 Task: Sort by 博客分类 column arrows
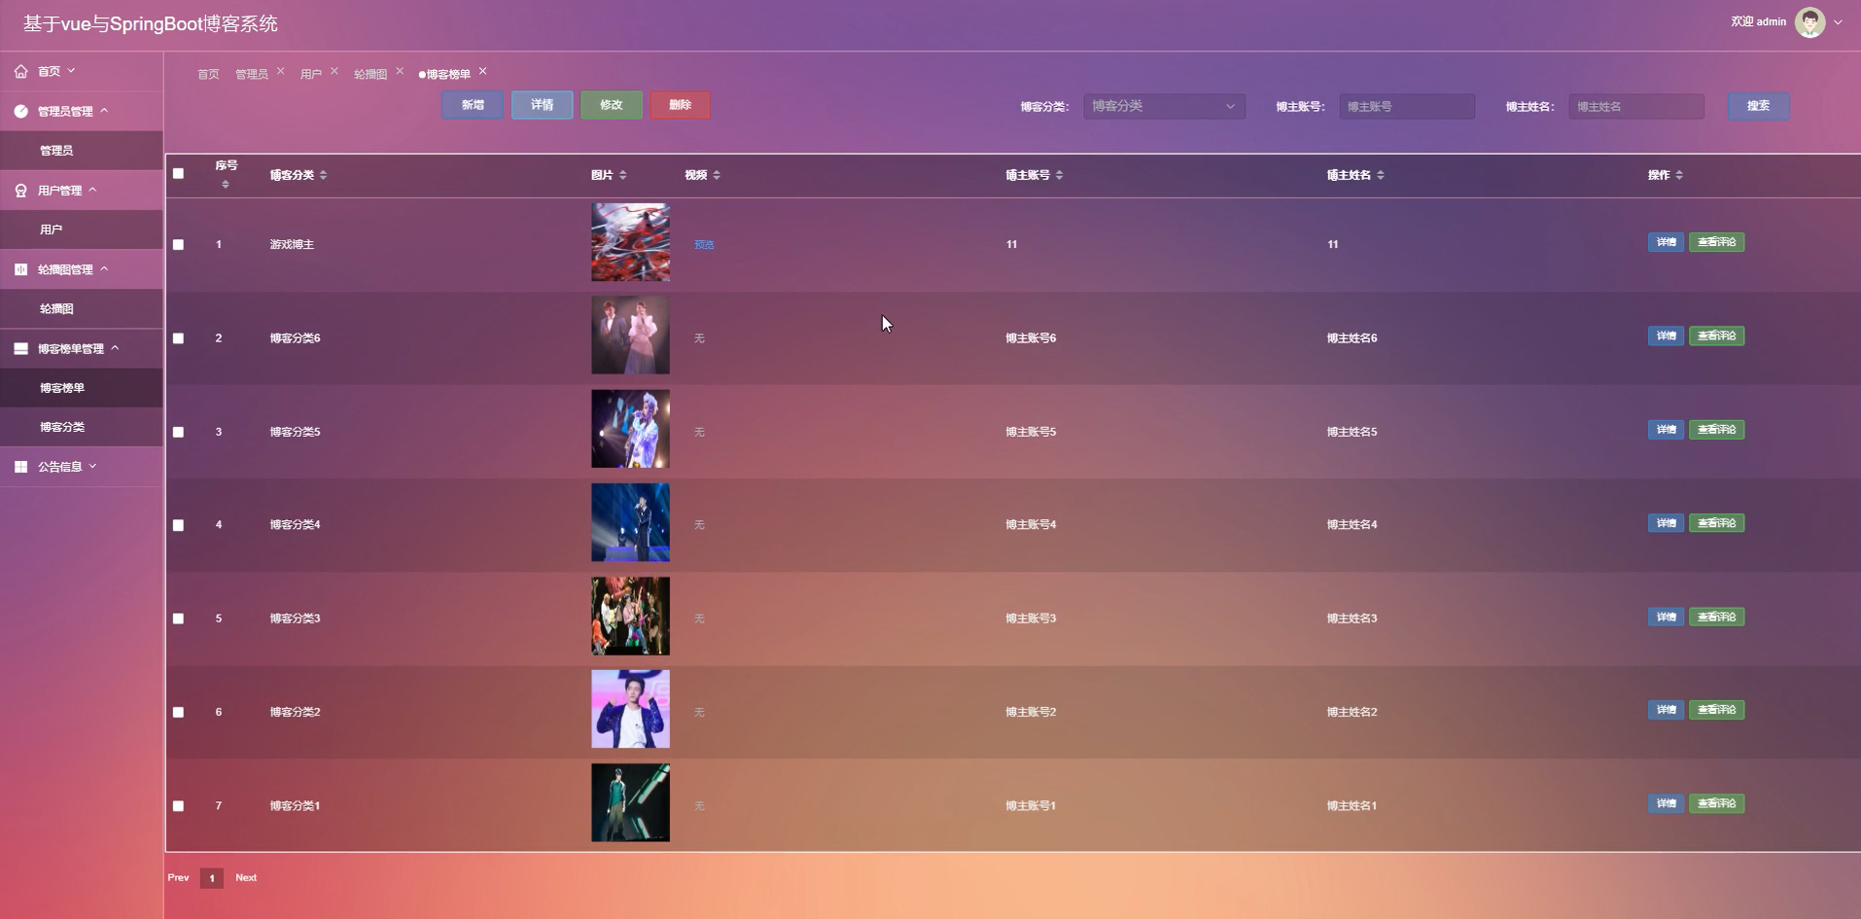(x=324, y=175)
